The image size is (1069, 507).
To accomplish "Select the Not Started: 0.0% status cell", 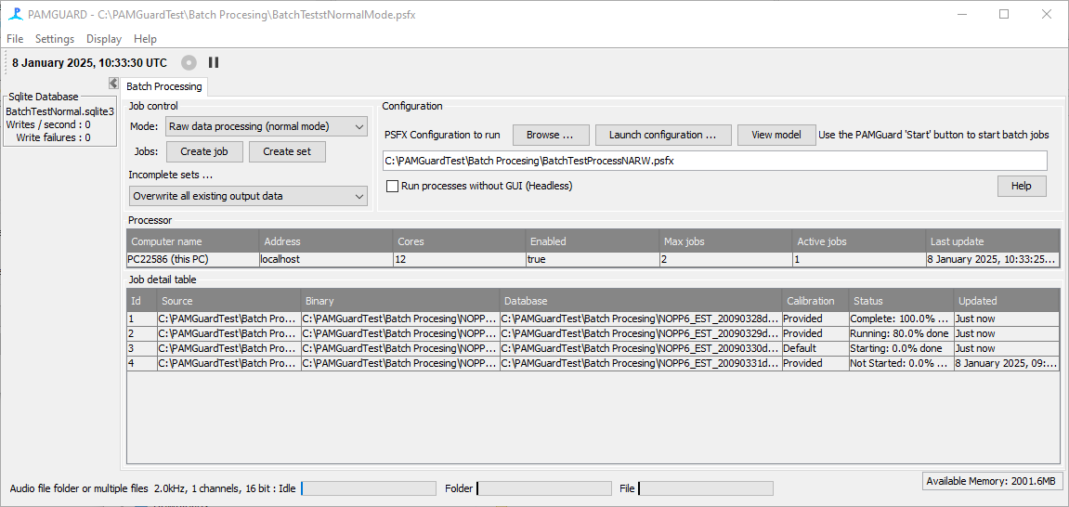I will point(901,363).
